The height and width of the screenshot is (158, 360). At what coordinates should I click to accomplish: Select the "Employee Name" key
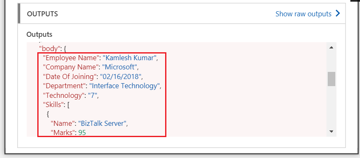[71, 58]
